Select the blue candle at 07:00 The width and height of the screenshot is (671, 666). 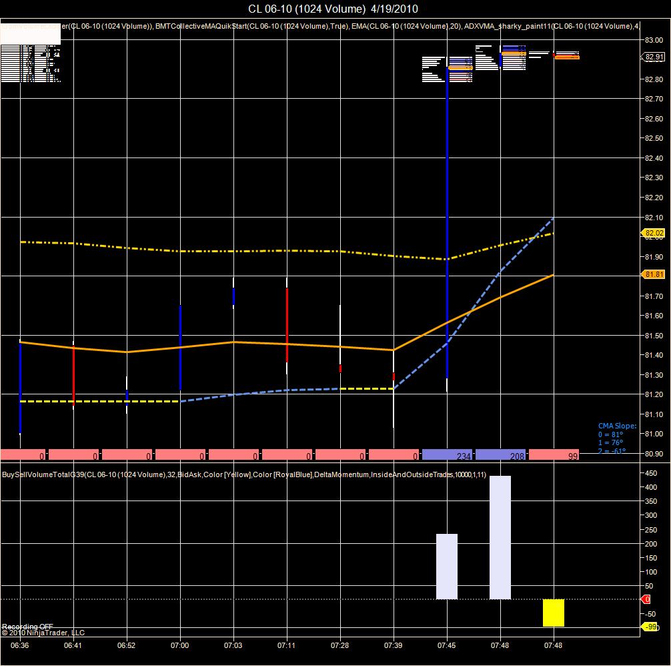click(x=180, y=348)
